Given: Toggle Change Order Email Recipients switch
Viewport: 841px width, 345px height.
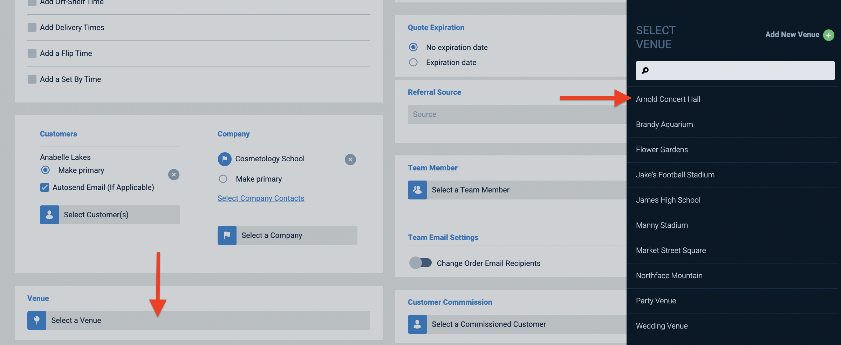Looking at the screenshot, I should tap(420, 263).
